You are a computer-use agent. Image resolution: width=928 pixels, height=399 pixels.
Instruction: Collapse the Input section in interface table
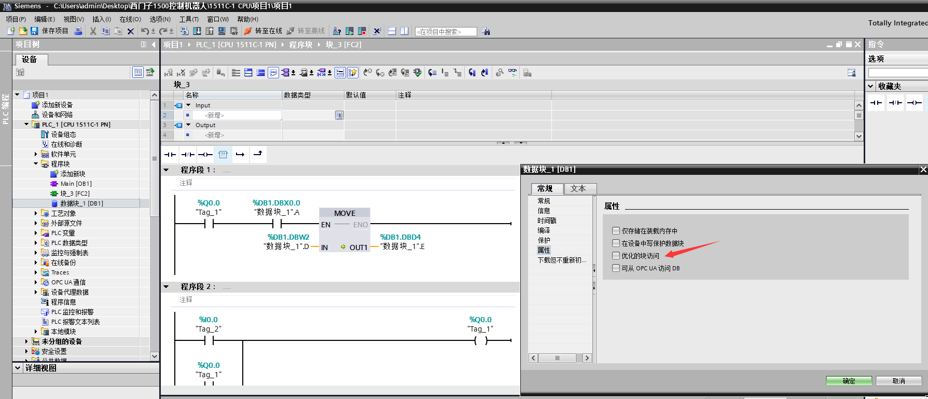pos(188,105)
